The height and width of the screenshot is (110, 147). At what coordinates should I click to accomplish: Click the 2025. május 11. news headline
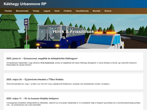(x=32, y=99)
